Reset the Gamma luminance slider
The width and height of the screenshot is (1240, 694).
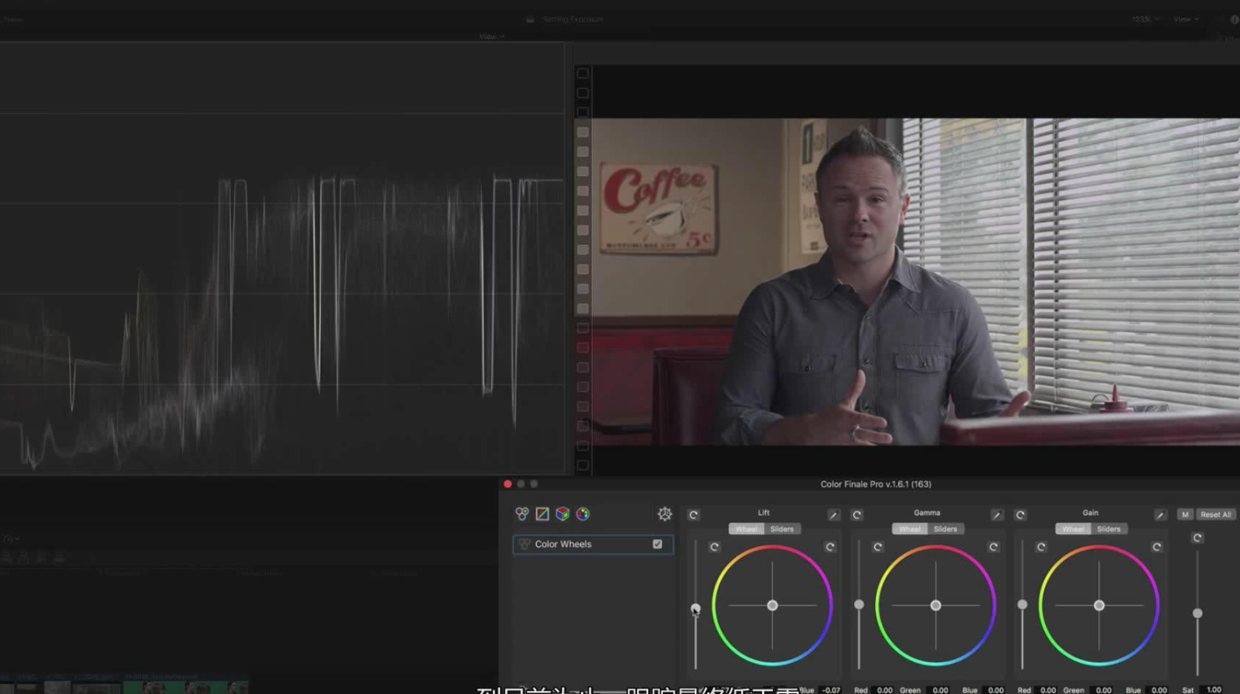(877, 547)
